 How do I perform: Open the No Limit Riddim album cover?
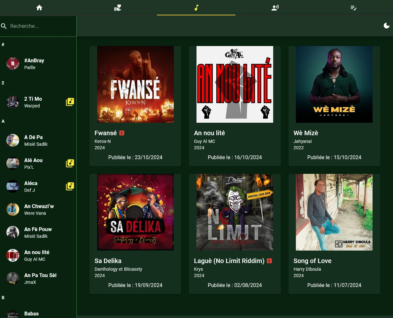click(x=235, y=212)
